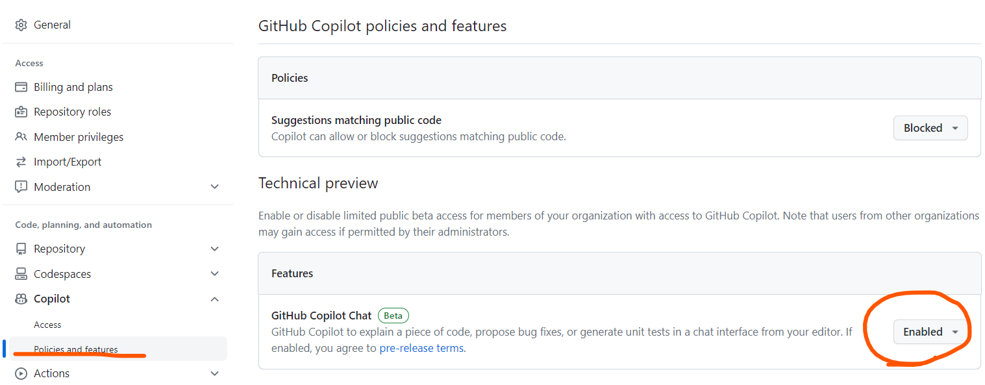Open Copilot Access submenu item

pos(47,325)
